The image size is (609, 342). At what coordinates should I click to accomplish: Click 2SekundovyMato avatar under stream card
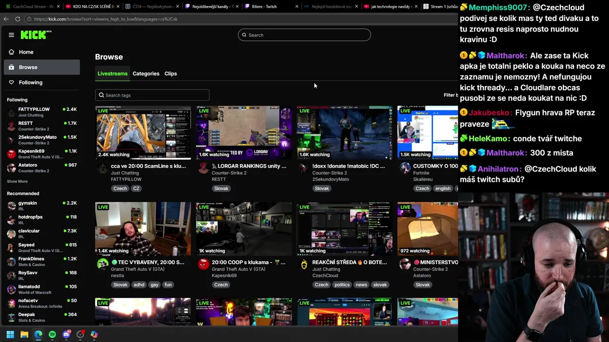304,169
